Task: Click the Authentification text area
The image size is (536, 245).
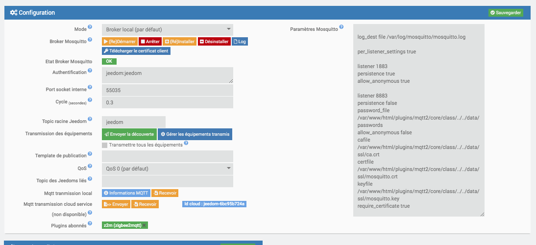Action: (x=168, y=75)
